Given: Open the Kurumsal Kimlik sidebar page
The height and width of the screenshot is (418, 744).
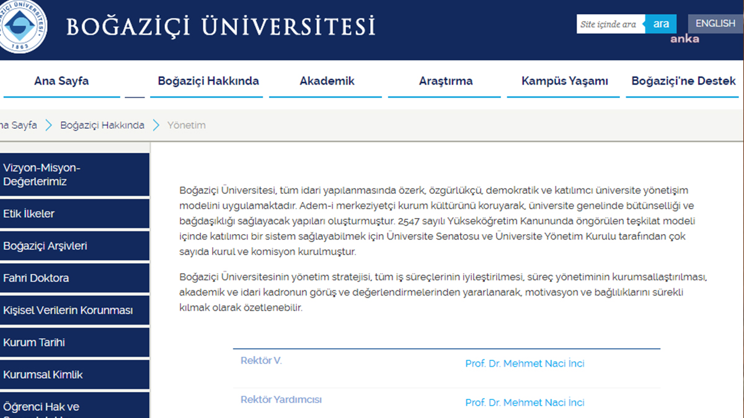Looking at the screenshot, I should click(74, 374).
